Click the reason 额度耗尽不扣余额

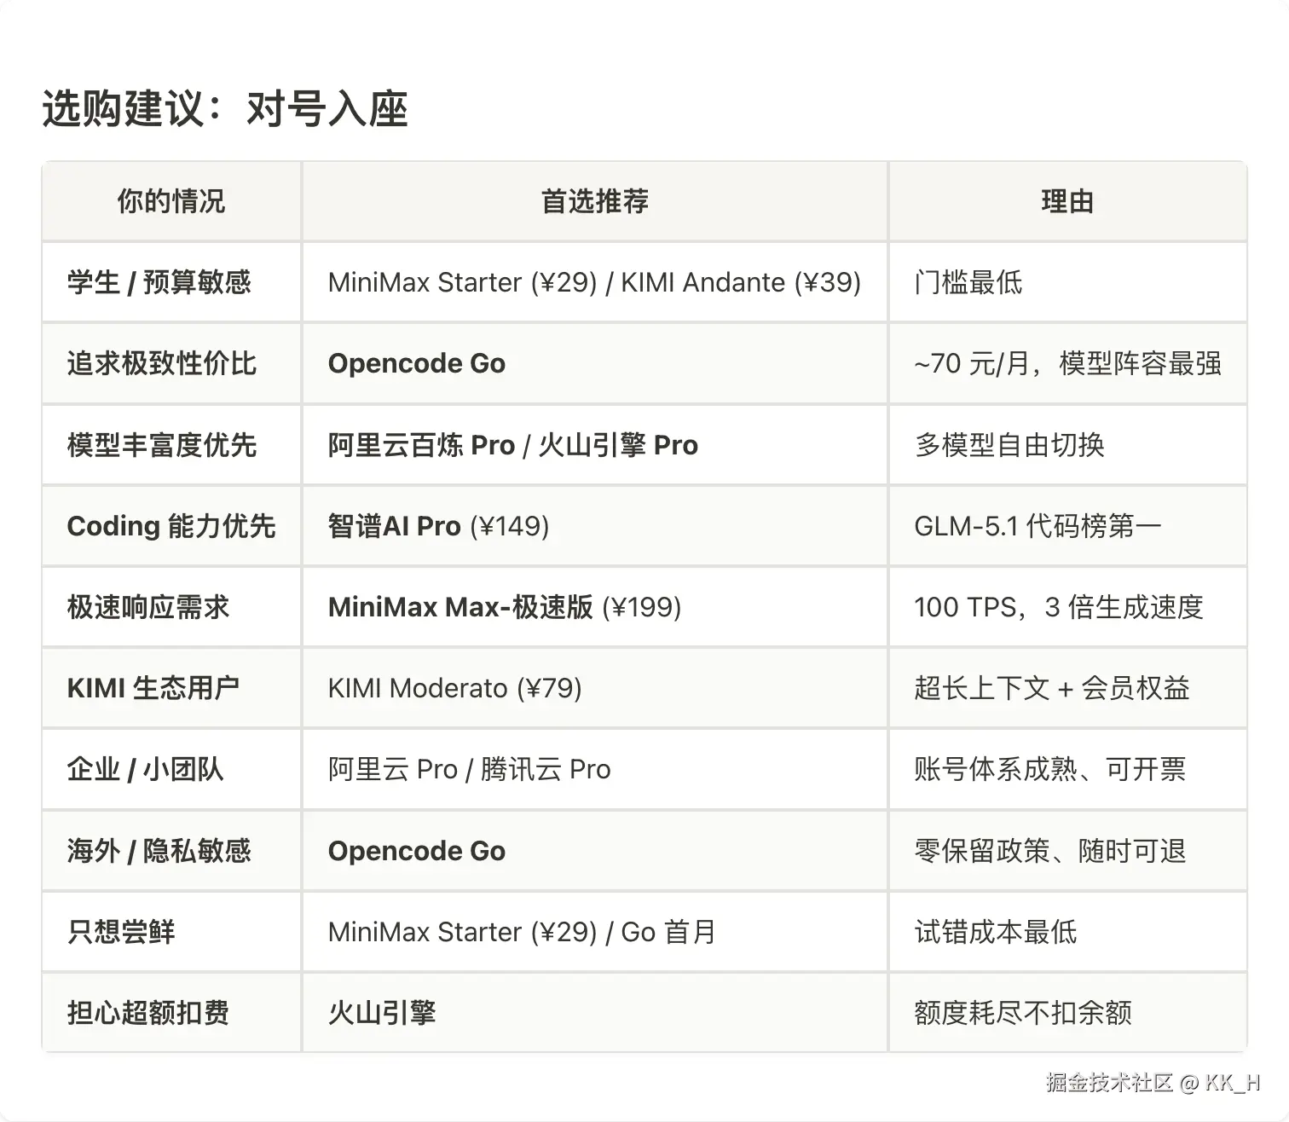pyautogui.click(x=1067, y=1013)
